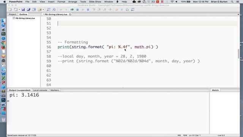Select PB-String Library.lua in the outline tree
The height and width of the screenshot is (137, 243).
pos(25,18)
